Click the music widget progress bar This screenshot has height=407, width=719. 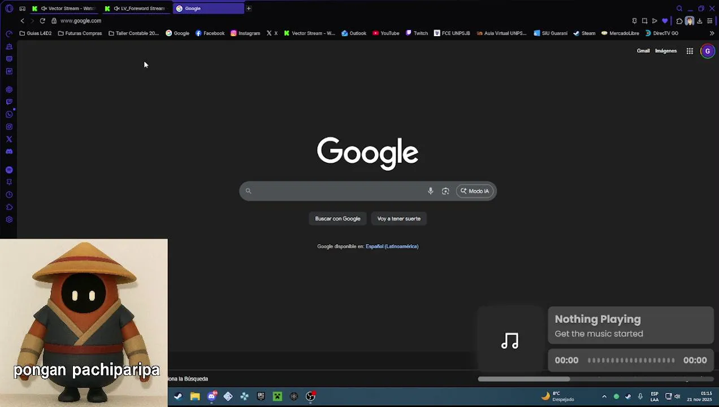pyautogui.click(x=631, y=360)
